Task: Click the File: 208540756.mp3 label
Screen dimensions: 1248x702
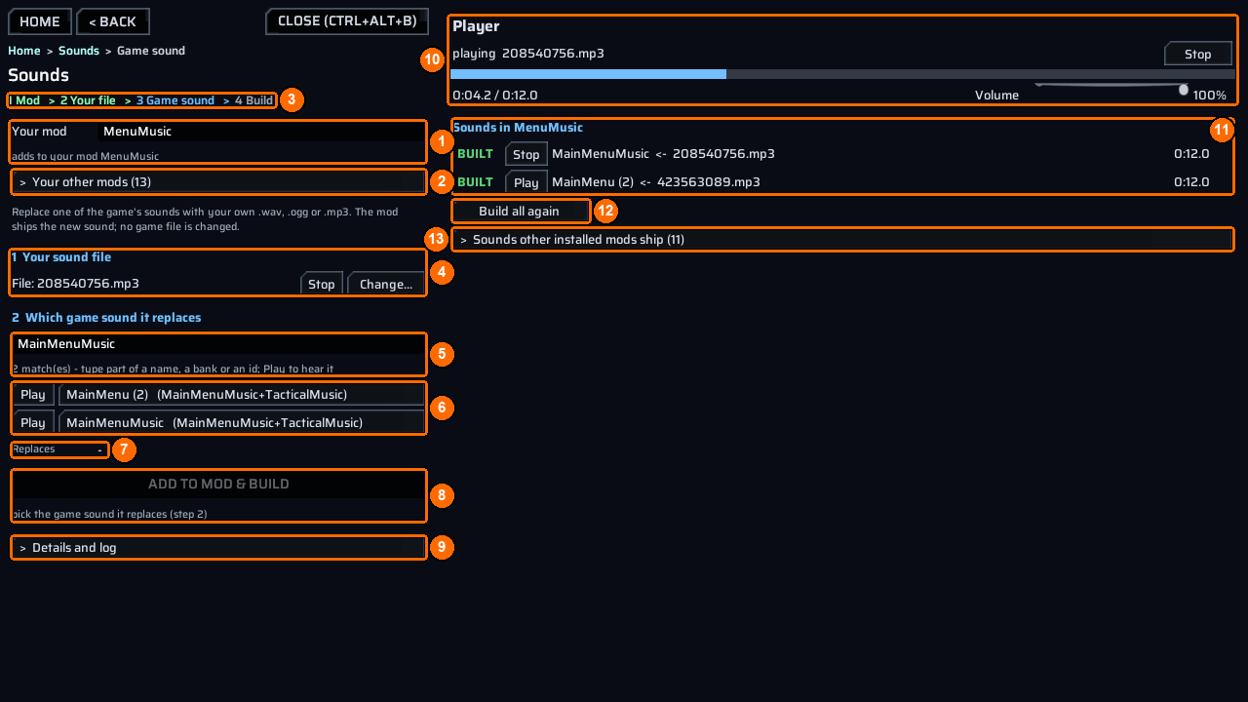Action: click(x=75, y=284)
